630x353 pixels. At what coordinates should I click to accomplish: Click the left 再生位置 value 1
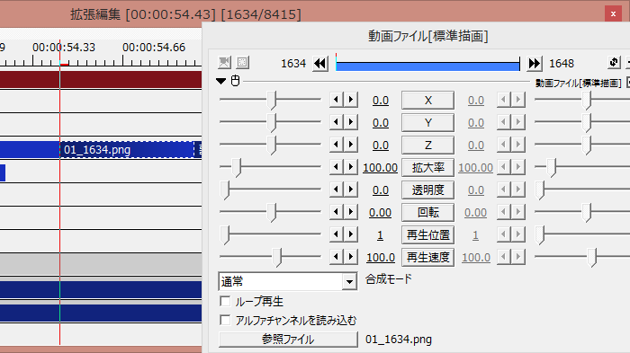[380, 235]
